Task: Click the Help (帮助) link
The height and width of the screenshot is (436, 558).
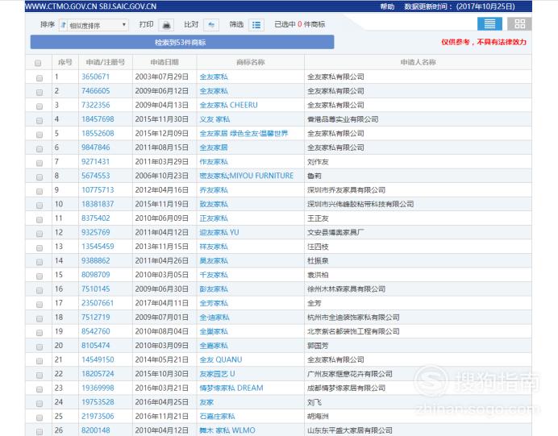Action: 387,6
